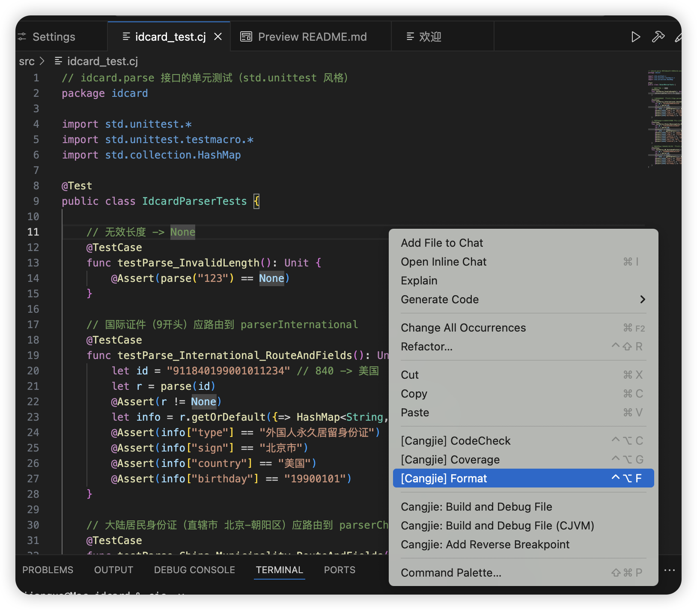Choose Open Inline Chat menu item
Image resolution: width=697 pixels, height=610 pixels.
[x=523, y=262]
